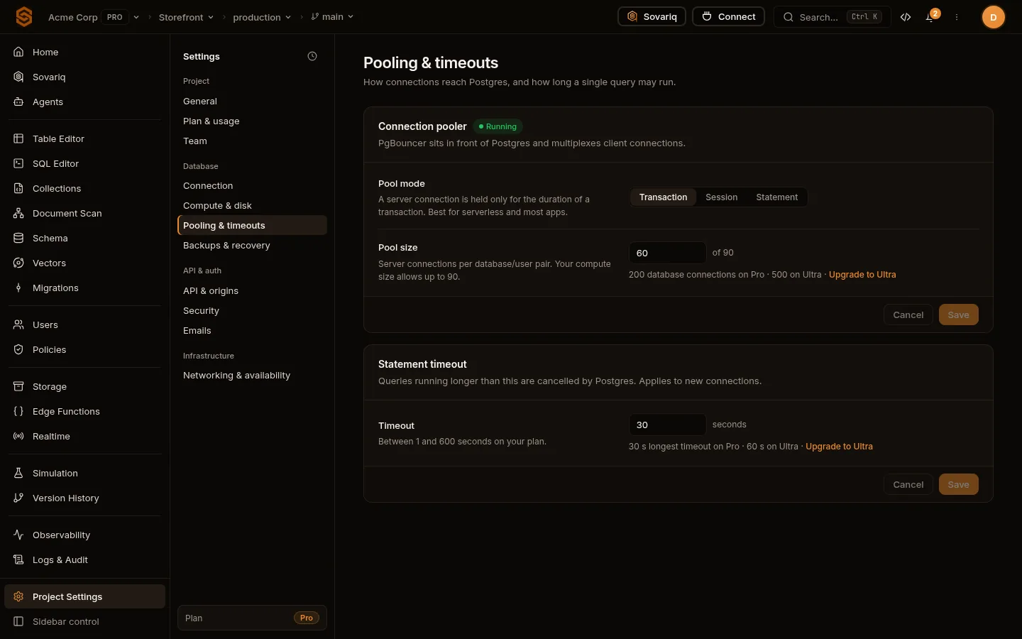
Task: Open Edge Functions
Action: (x=85, y=411)
